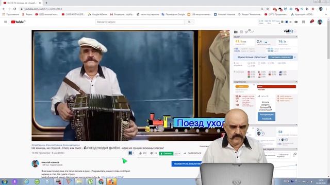Open the channel avatar николай новиков
330x185 pixels.
click(36, 163)
